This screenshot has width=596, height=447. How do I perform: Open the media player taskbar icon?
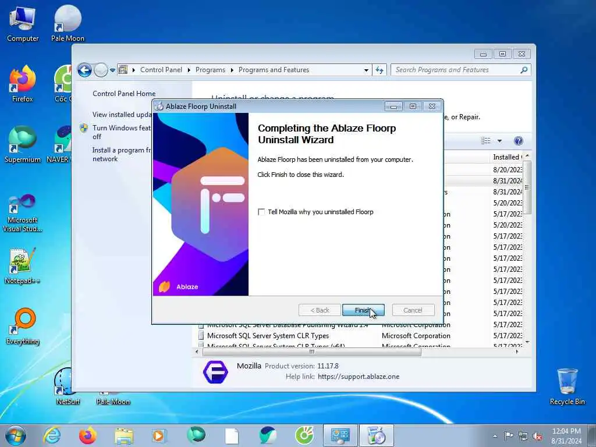pos(159,435)
